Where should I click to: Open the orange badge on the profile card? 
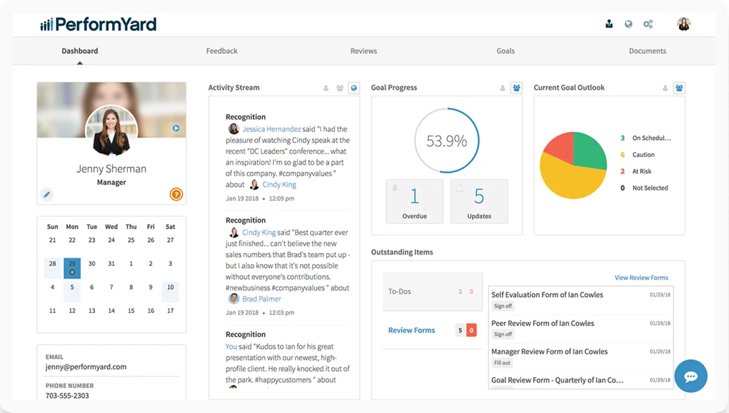pos(175,194)
